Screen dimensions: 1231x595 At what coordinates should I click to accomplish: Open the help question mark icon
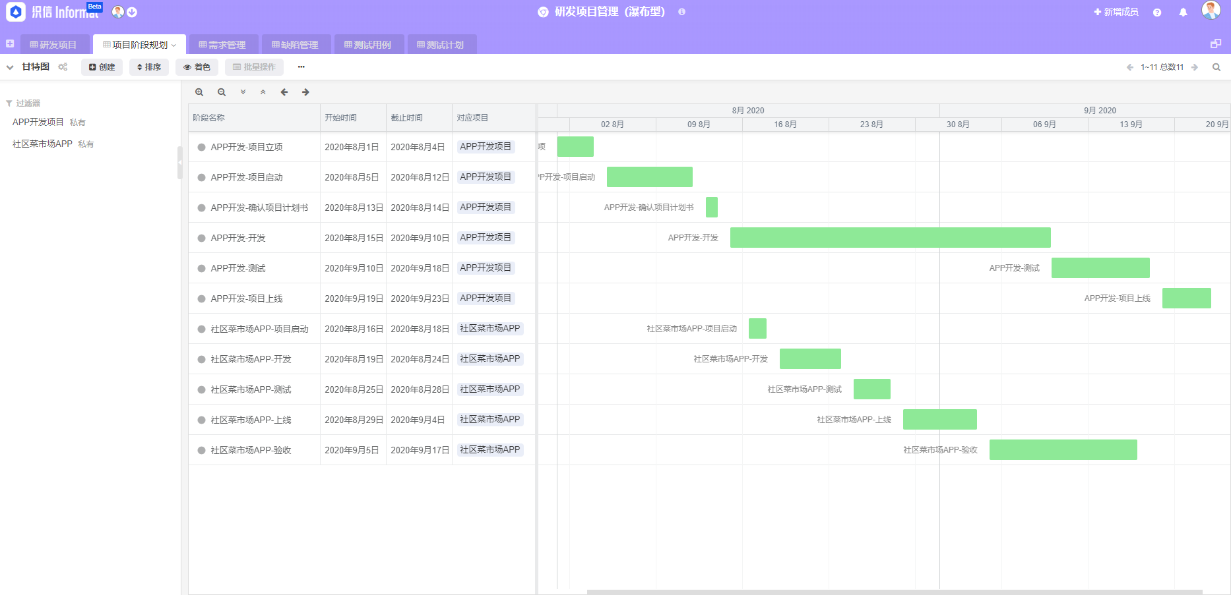click(x=1157, y=13)
